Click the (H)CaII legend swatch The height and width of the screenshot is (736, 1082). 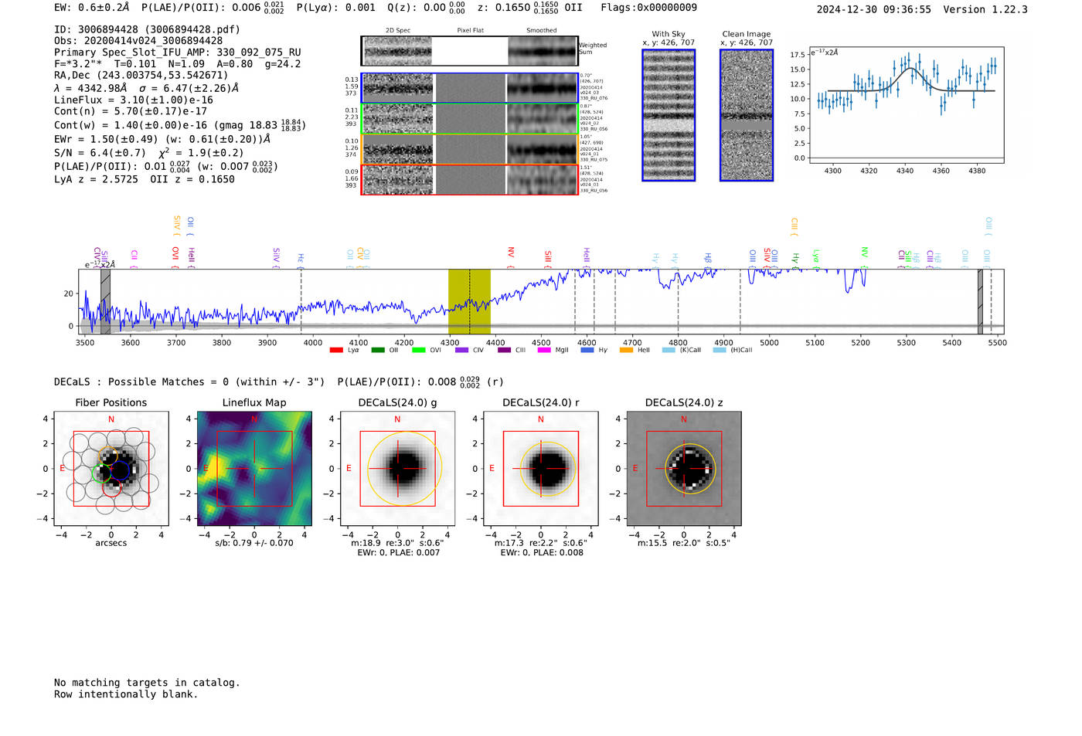pyautogui.click(x=720, y=350)
